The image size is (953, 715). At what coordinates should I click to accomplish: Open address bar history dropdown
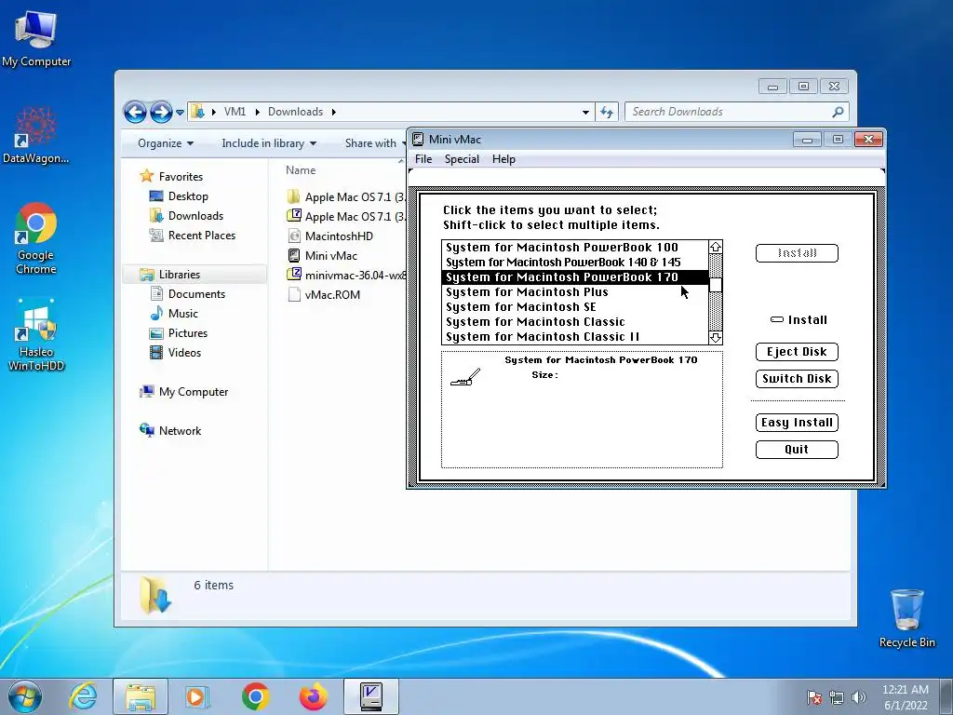coord(585,112)
